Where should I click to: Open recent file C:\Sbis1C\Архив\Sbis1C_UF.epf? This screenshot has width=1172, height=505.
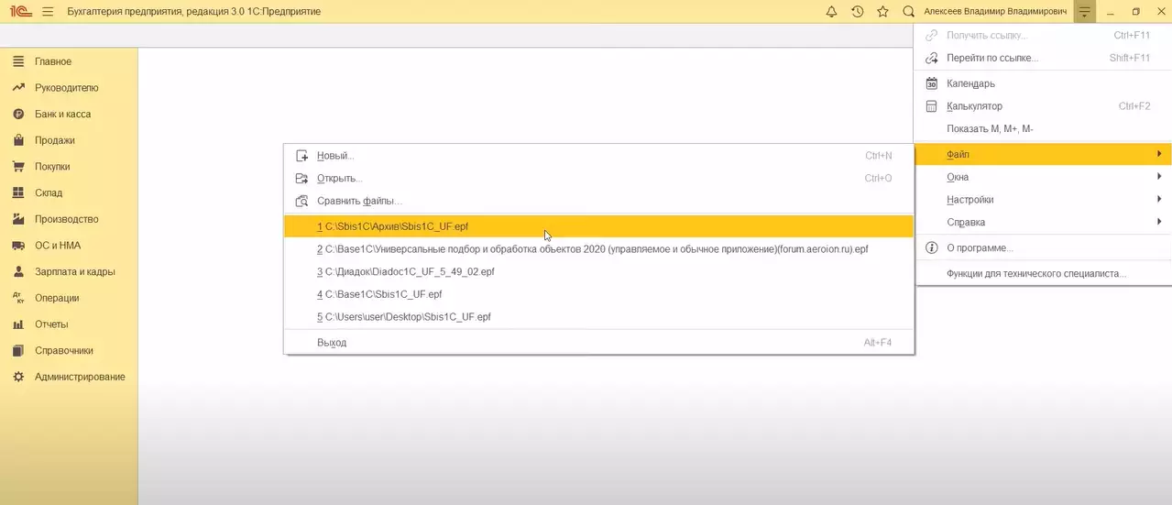598,226
